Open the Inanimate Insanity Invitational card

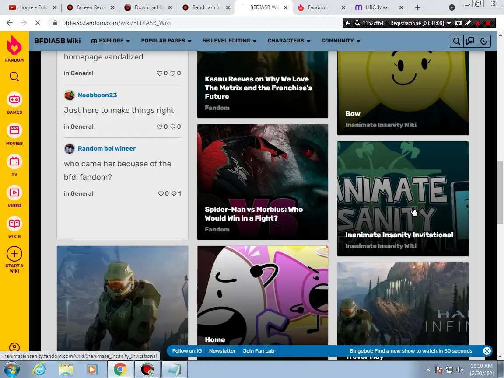point(403,199)
